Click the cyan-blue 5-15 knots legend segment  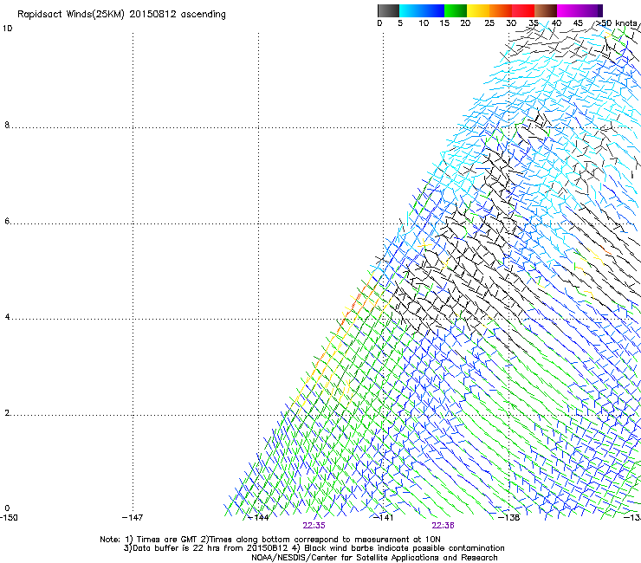(422, 10)
